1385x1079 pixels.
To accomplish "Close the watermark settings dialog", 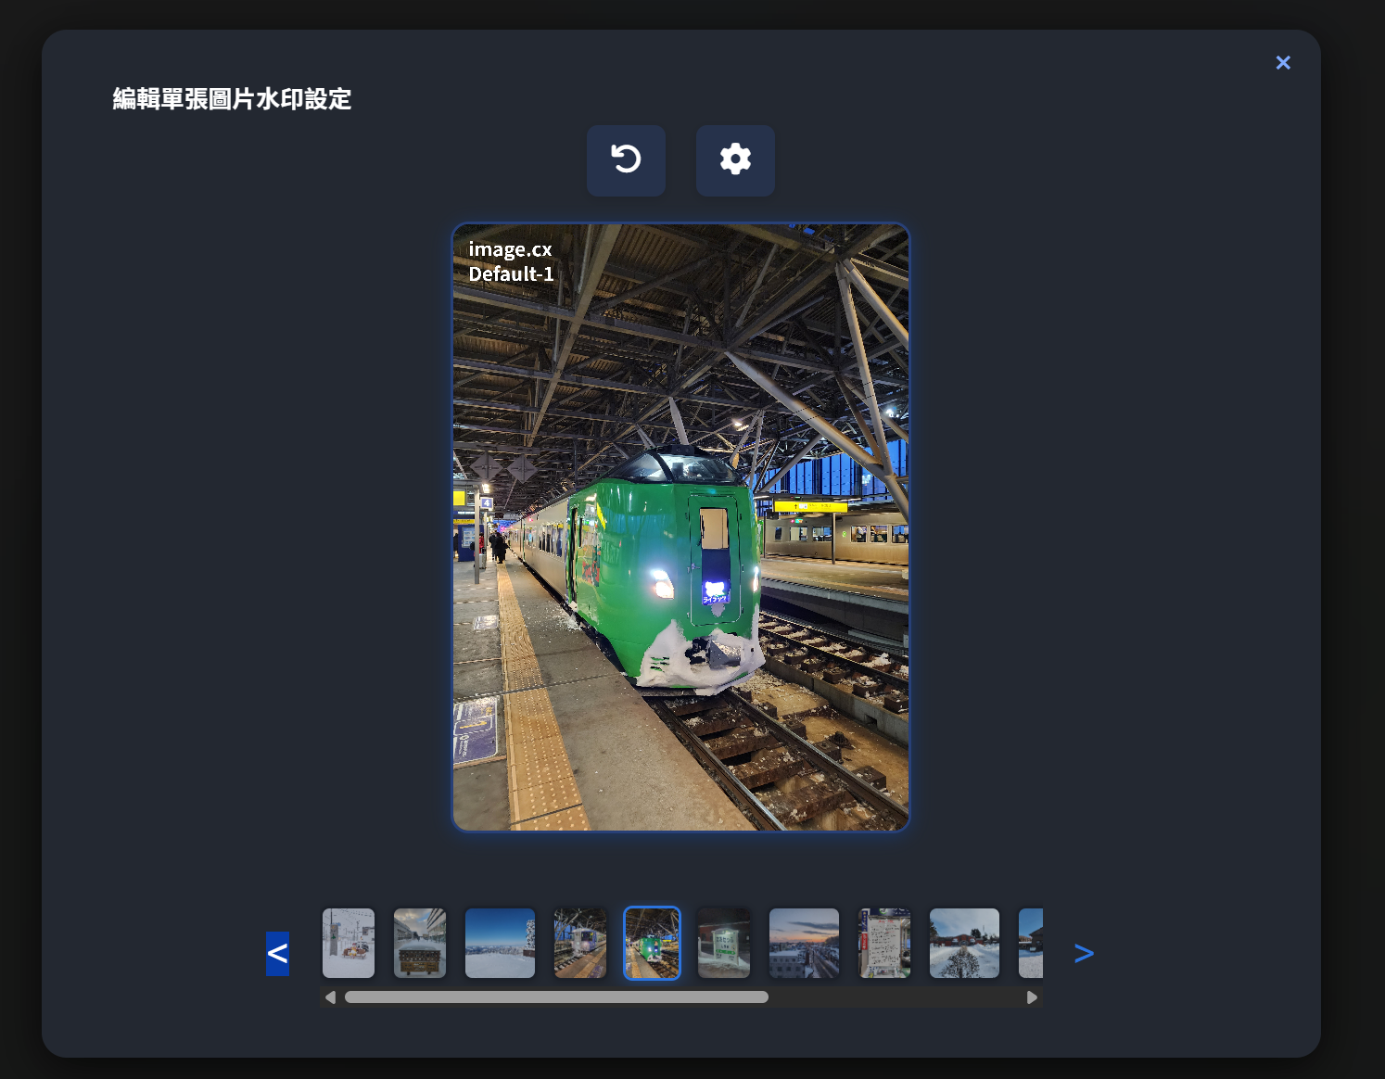I will (x=1283, y=62).
